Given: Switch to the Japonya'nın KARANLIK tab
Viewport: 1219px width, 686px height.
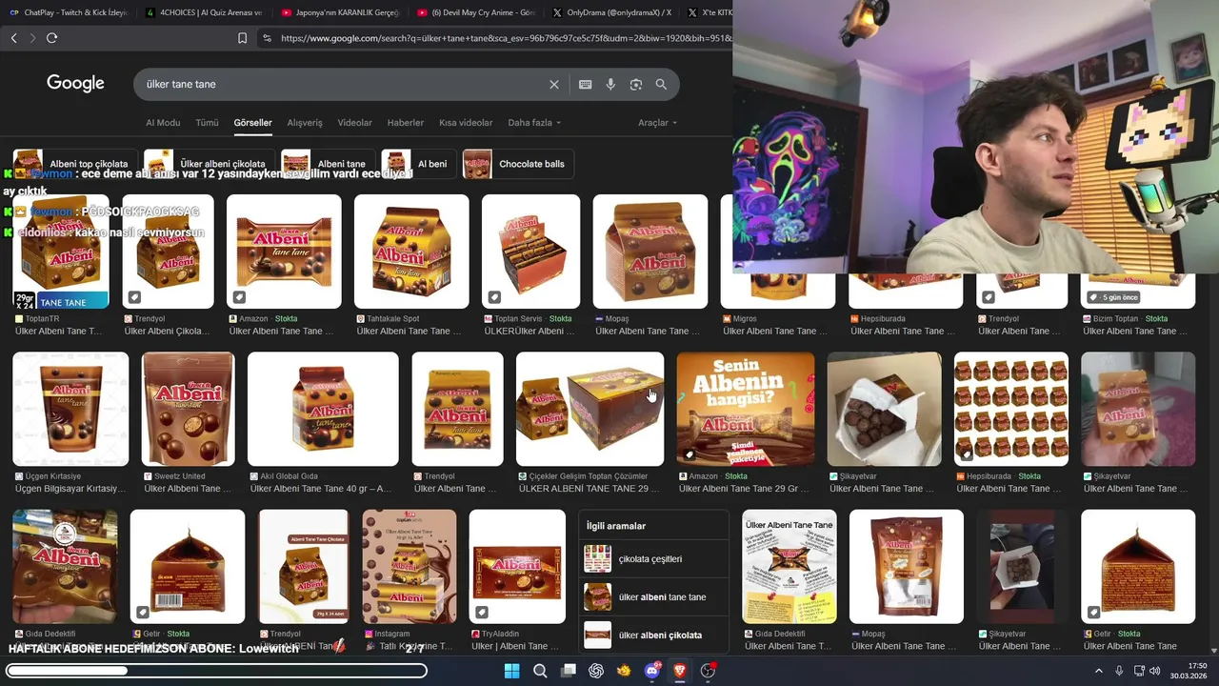Looking at the screenshot, I should (339, 12).
